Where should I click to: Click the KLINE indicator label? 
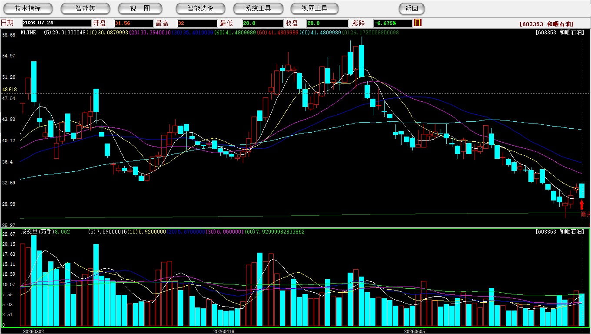tap(29, 33)
